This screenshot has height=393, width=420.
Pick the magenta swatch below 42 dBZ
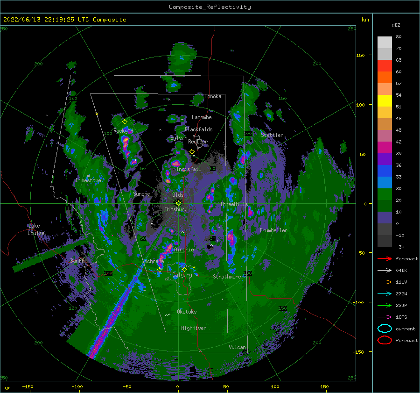tap(385, 148)
